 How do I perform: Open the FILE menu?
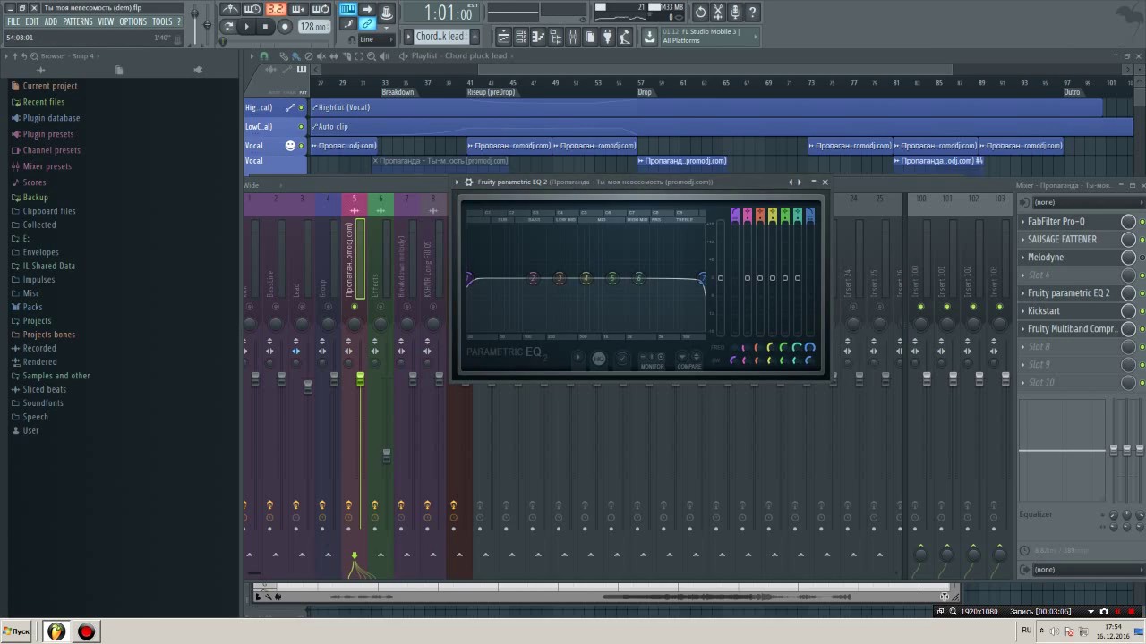coord(13,21)
